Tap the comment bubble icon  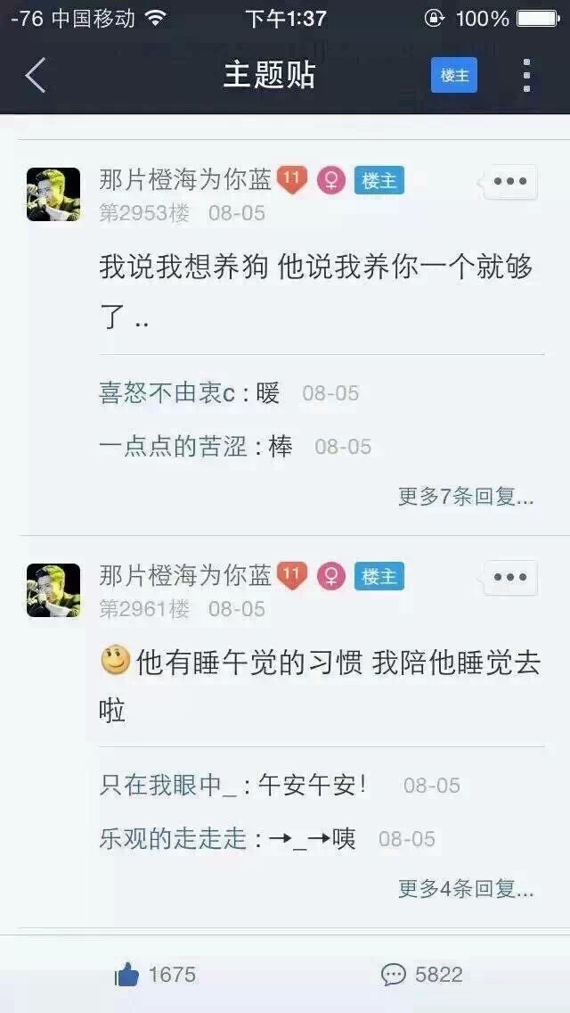(394, 975)
